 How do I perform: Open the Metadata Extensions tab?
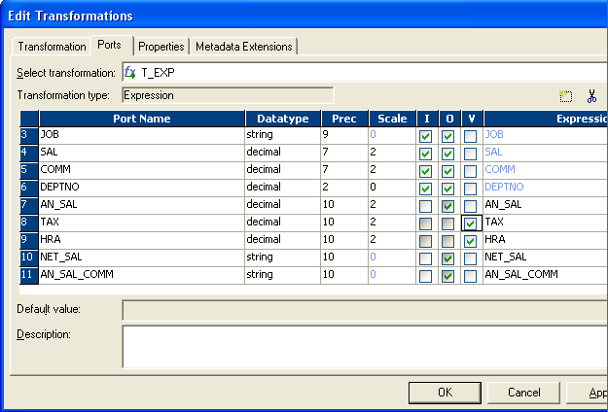click(x=244, y=47)
